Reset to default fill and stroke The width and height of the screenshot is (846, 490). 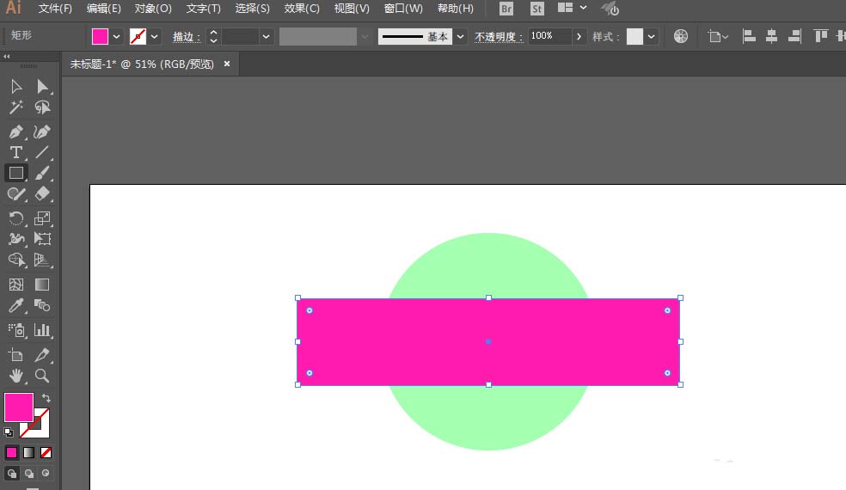8,432
